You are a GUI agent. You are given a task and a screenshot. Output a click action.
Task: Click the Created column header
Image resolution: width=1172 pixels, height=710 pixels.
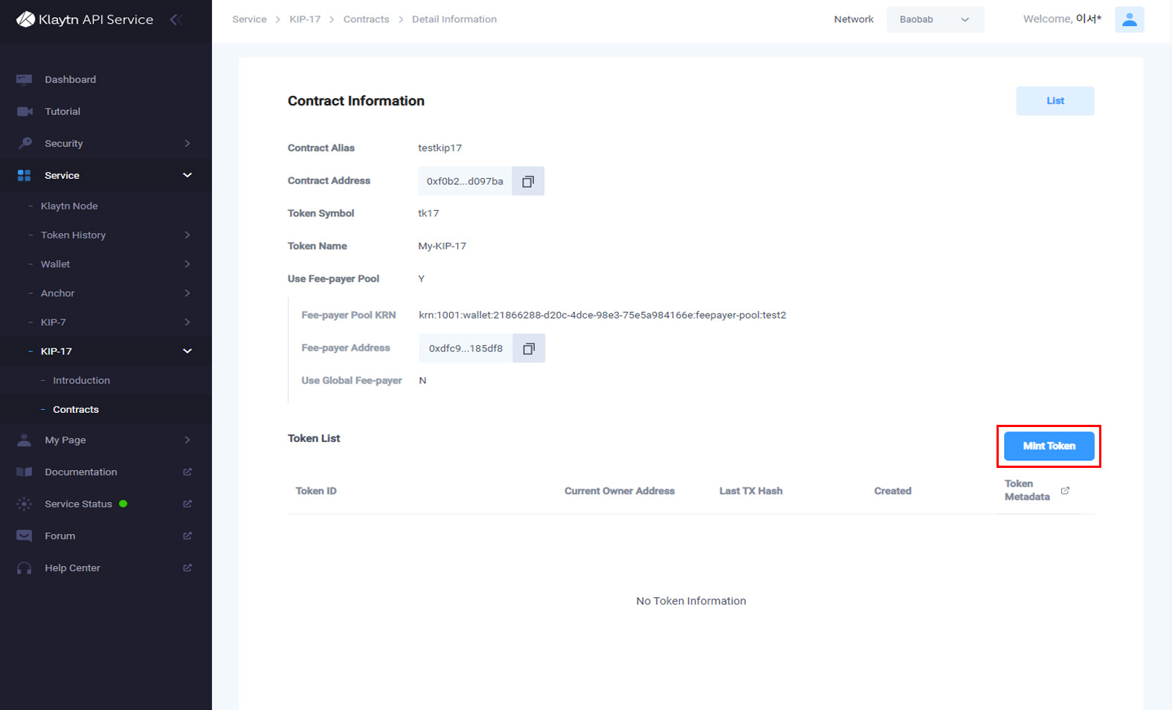click(x=892, y=491)
